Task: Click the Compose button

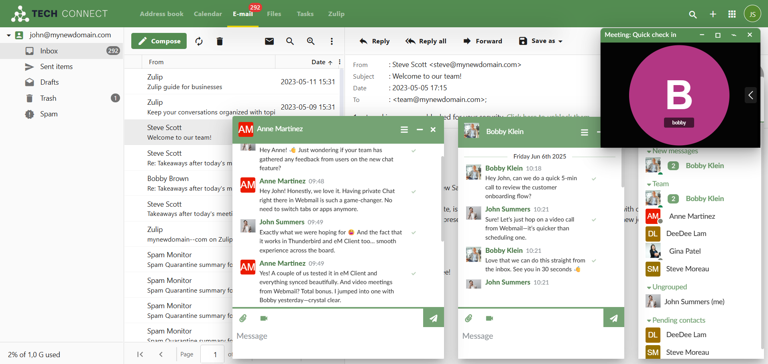Action: (158, 41)
